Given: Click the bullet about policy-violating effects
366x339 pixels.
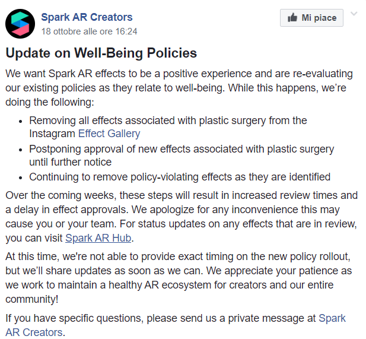Looking at the screenshot, I should coord(180,177).
